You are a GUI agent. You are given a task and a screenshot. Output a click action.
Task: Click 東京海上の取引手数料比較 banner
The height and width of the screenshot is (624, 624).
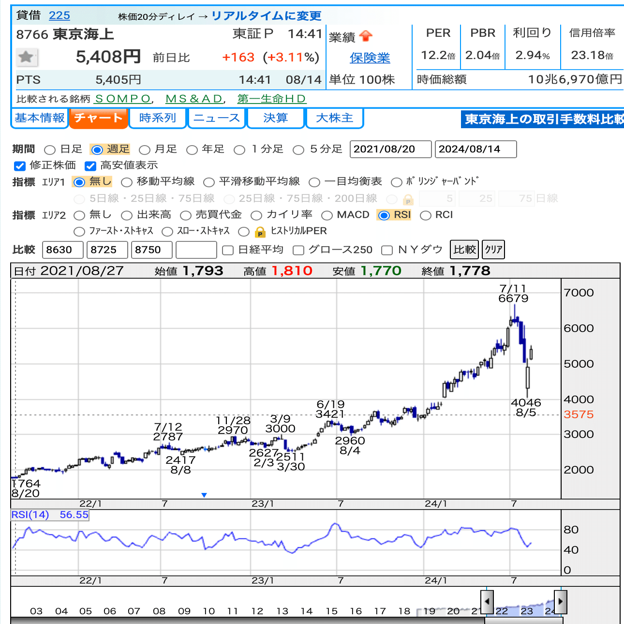(x=542, y=119)
